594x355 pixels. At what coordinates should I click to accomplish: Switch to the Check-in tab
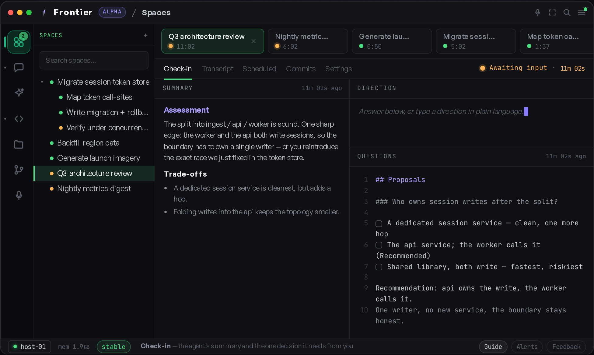pos(178,69)
